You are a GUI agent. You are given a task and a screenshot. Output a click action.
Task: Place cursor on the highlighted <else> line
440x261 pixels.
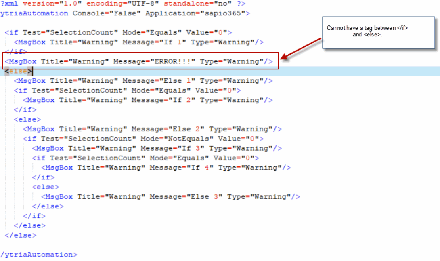click(x=19, y=71)
